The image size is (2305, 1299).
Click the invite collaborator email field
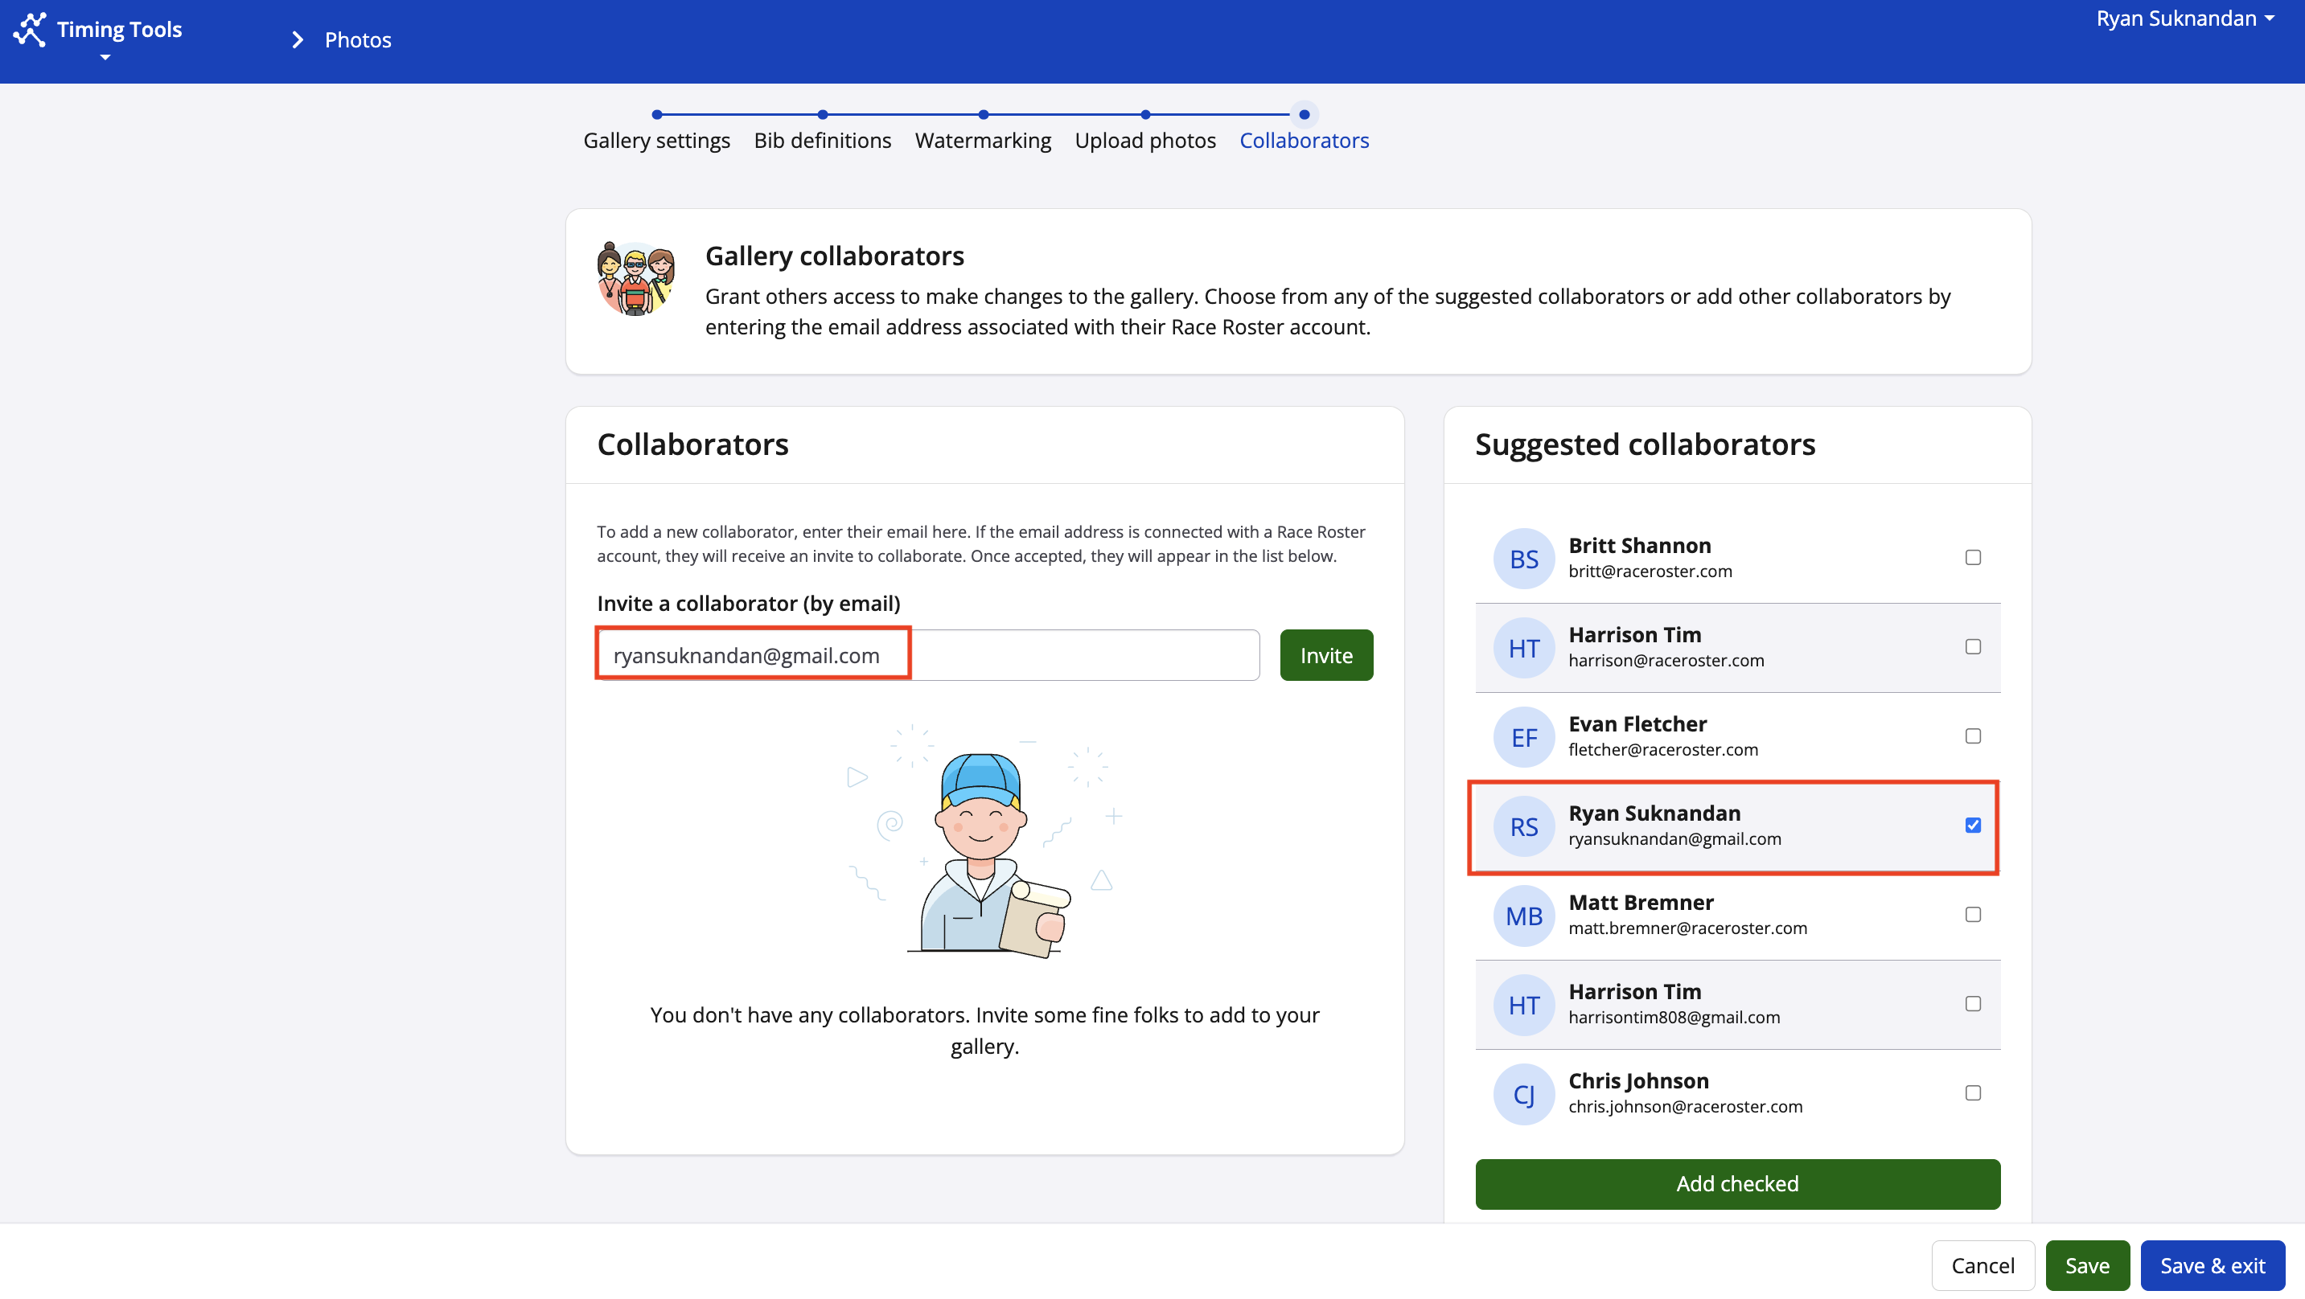point(928,655)
